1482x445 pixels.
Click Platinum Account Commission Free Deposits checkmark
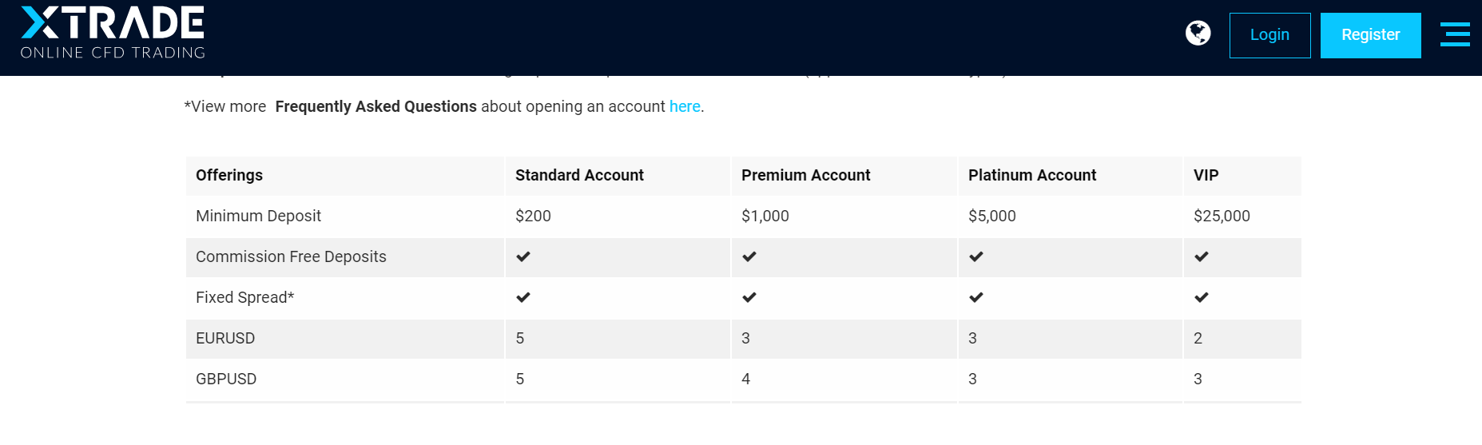[976, 256]
